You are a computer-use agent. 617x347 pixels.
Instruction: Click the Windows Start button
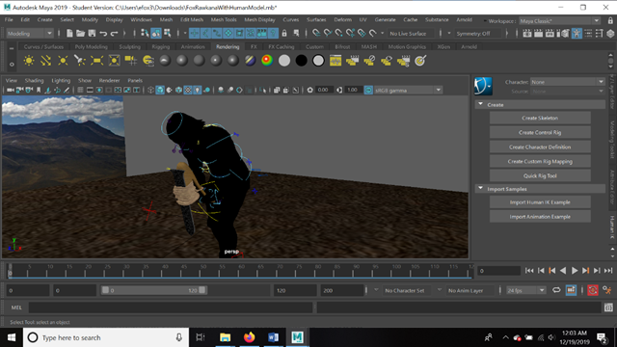coord(12,337)
